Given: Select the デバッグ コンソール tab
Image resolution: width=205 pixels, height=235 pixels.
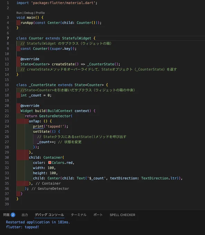Looking at the screenshot, I should coord(49,215).
